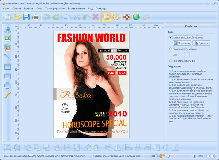Select the Text tool in left toolbar
Viewport: 219px width, 160px height.
(x=7, y=28)
